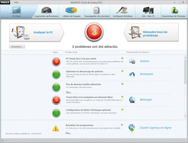The width and height of the screenshot is (188, 143).
Task: Click the globe download icon for Ouvrir l'aperçu en ligne
Action: coord(132,128)
